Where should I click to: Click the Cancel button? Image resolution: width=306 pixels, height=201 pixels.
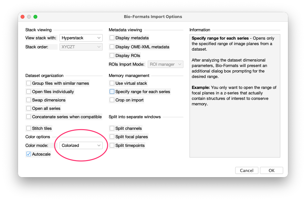pos(247,170)
